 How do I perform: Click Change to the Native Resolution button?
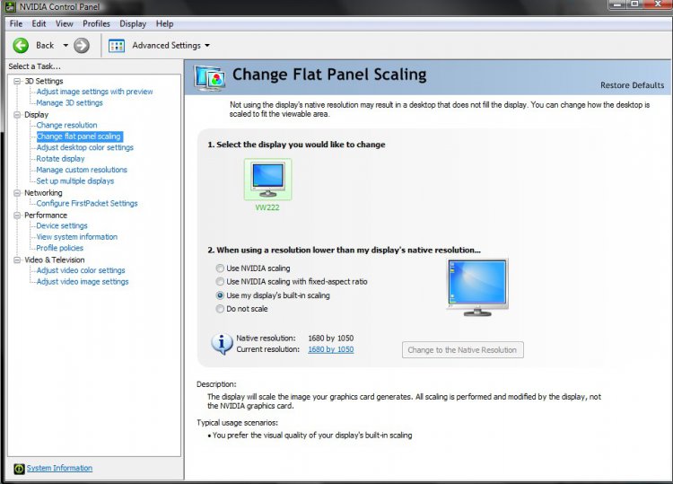(x=463, y=350)
